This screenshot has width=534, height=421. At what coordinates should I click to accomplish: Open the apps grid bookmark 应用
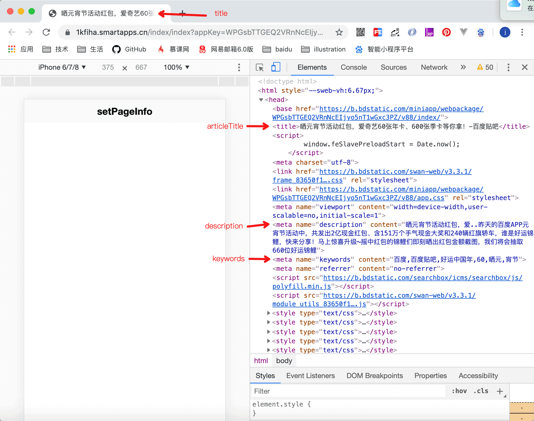click(x=21, y=49)
